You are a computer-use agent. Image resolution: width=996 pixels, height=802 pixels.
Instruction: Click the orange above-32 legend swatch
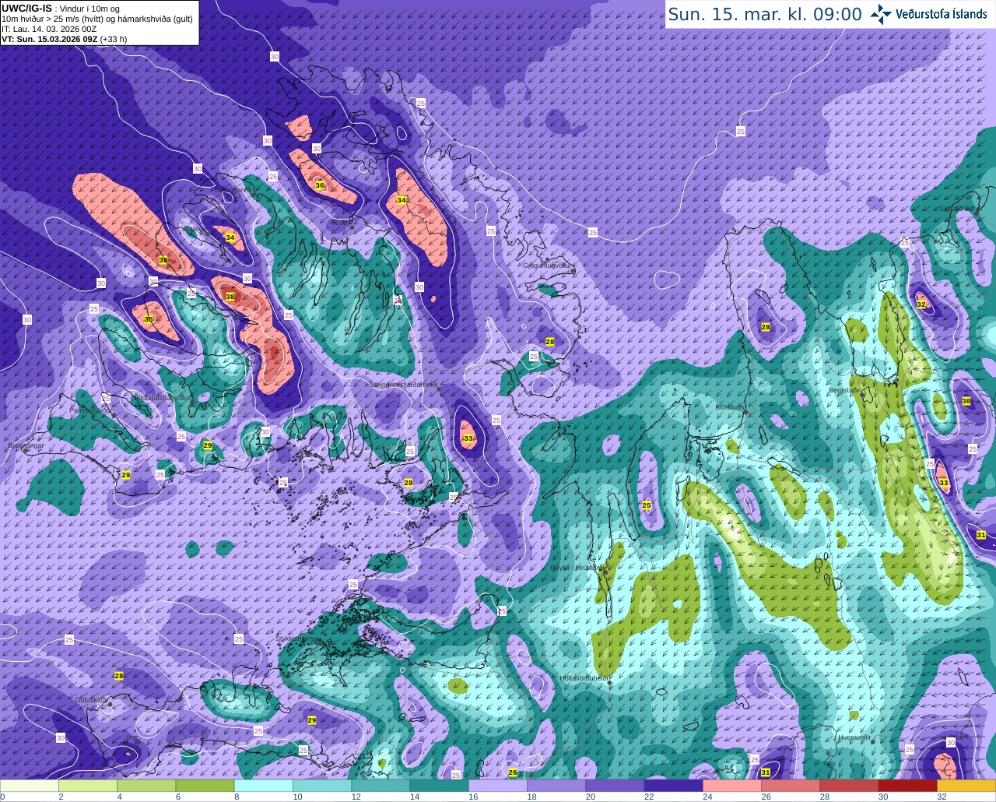[x=966, y=786]
